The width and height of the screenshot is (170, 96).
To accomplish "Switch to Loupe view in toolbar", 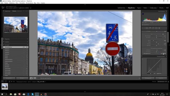I will (31, 78).
